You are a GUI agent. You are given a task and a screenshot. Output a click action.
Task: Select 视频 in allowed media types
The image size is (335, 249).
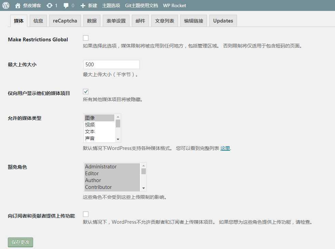tap(99, 125)
